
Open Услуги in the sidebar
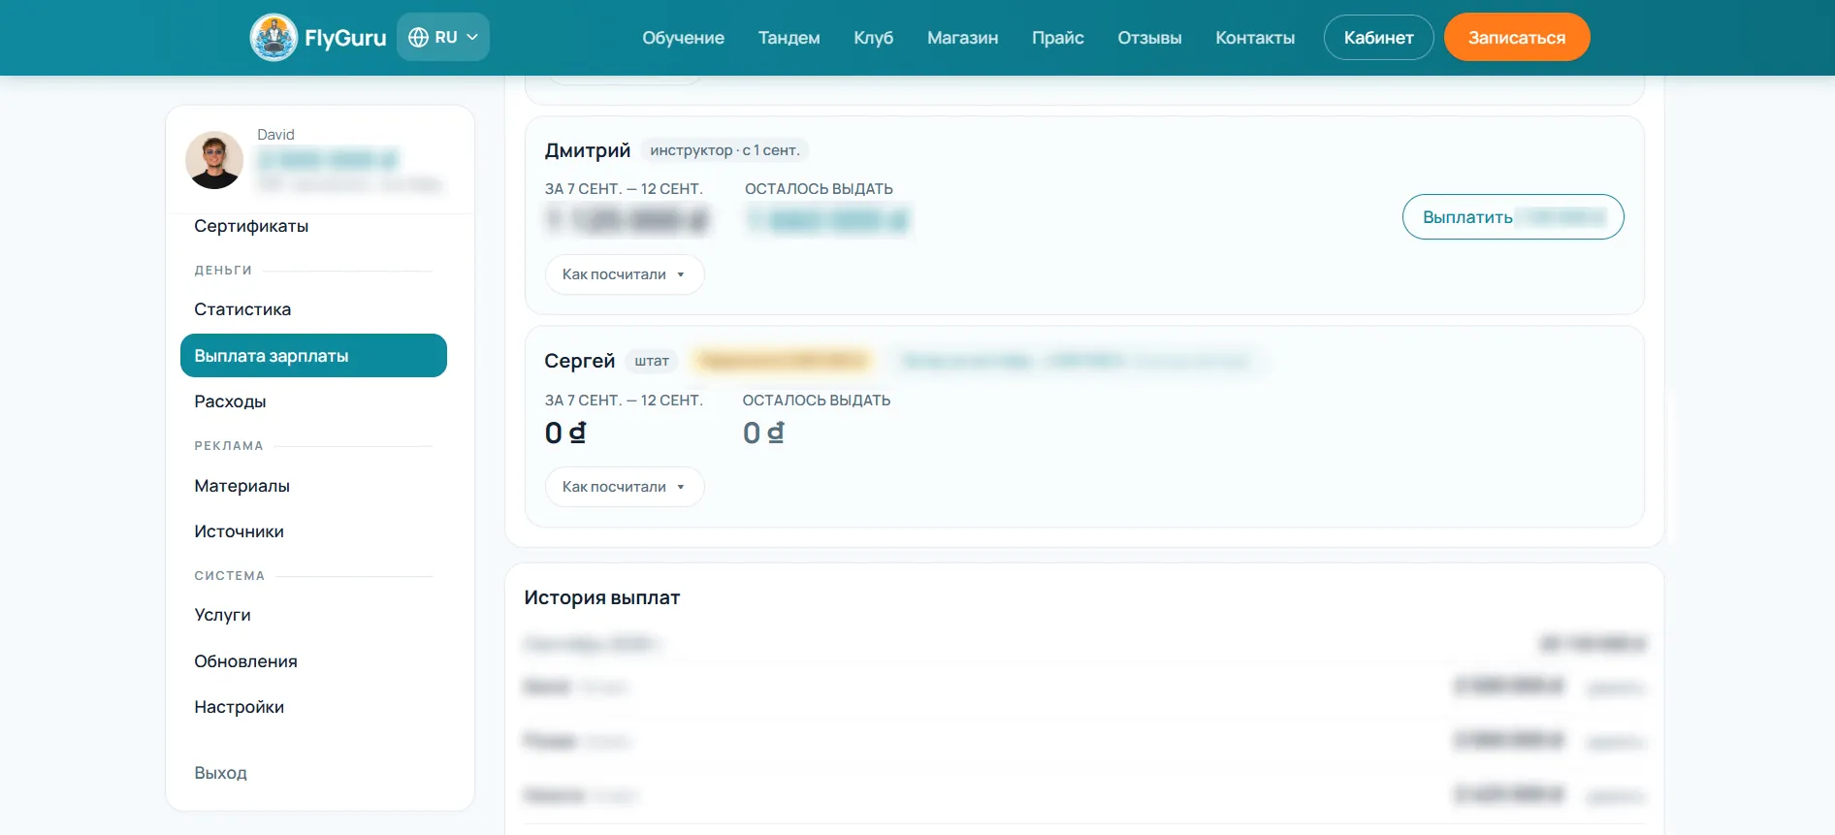click(x=222, y=615)
